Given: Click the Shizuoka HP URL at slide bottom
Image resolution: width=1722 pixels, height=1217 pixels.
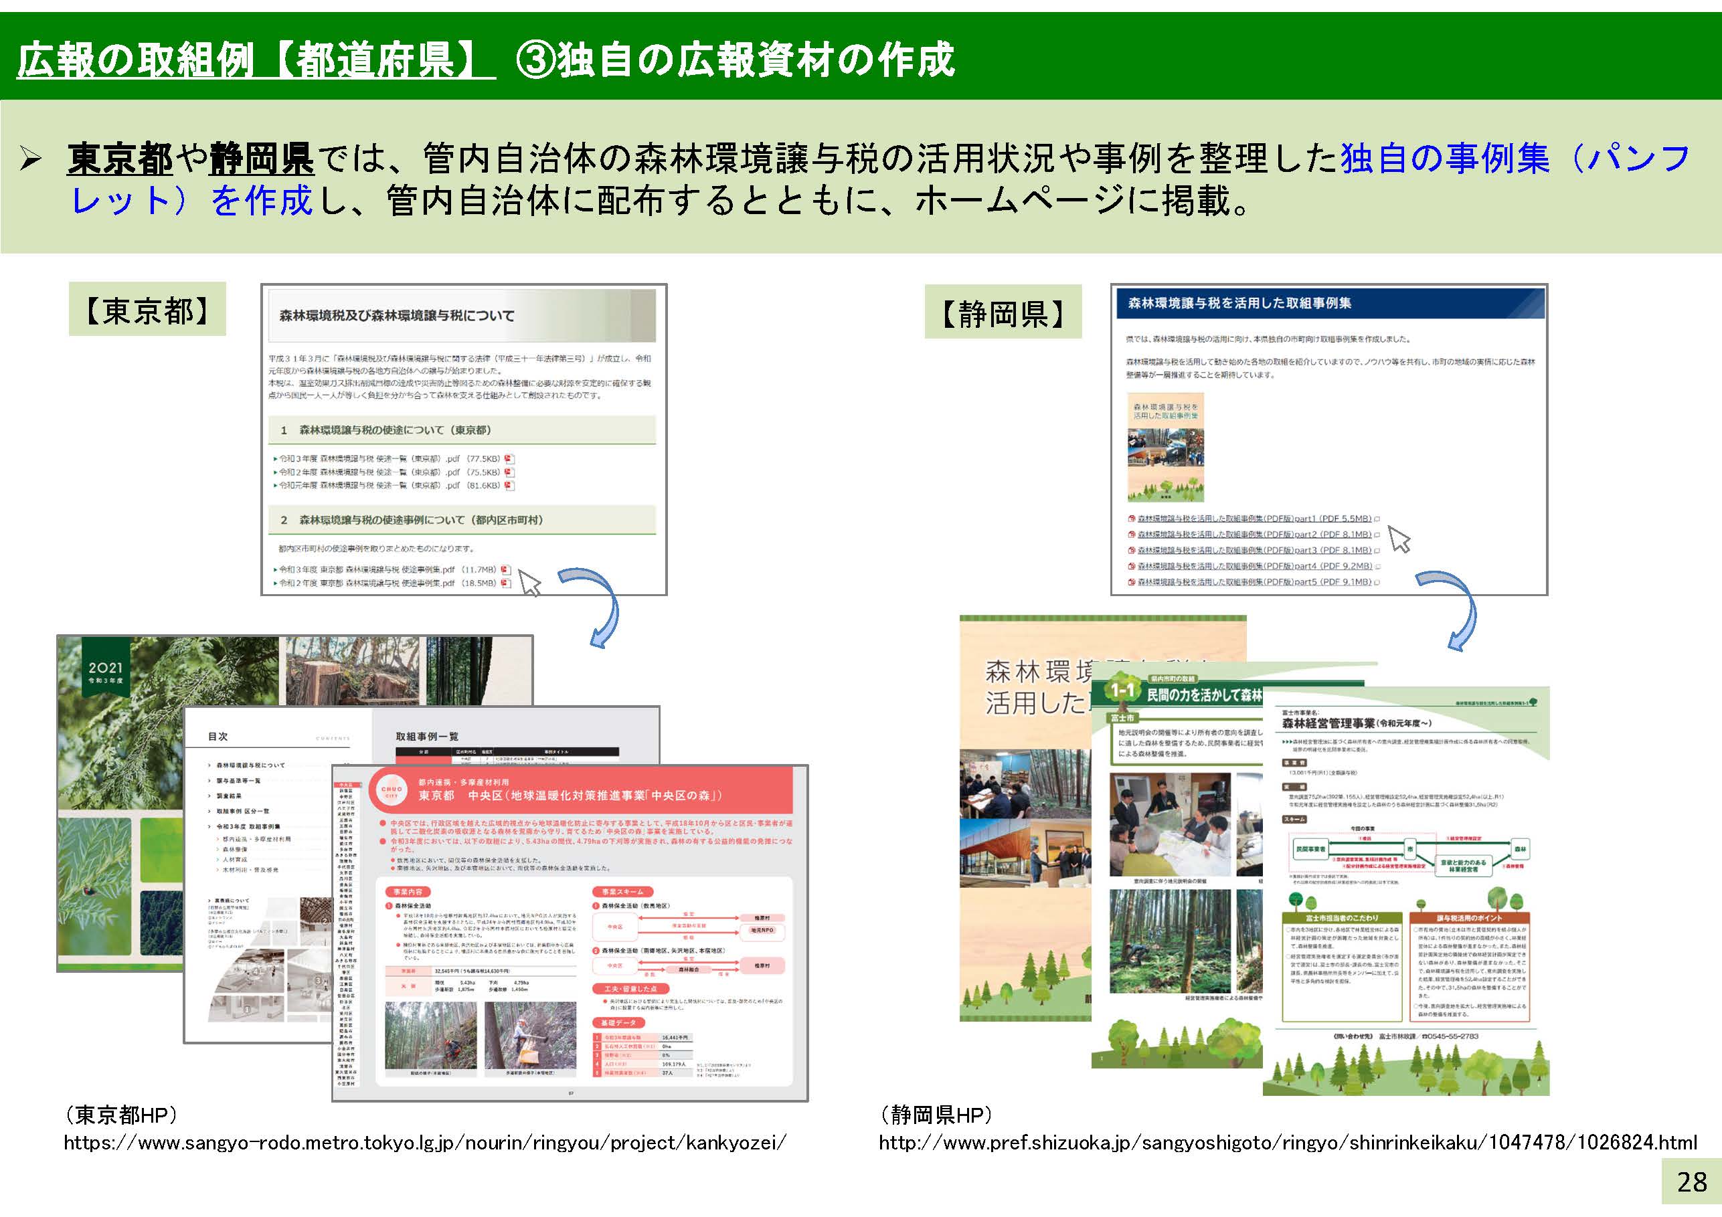Looking at the screenshot, I should (1288, 1141).
